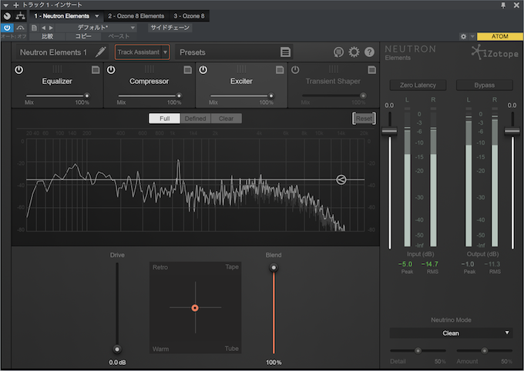The width and height of the screenshot is (524, 371).
Task: Click the Exciter Mix slider handle
Action: coord(271,96)
